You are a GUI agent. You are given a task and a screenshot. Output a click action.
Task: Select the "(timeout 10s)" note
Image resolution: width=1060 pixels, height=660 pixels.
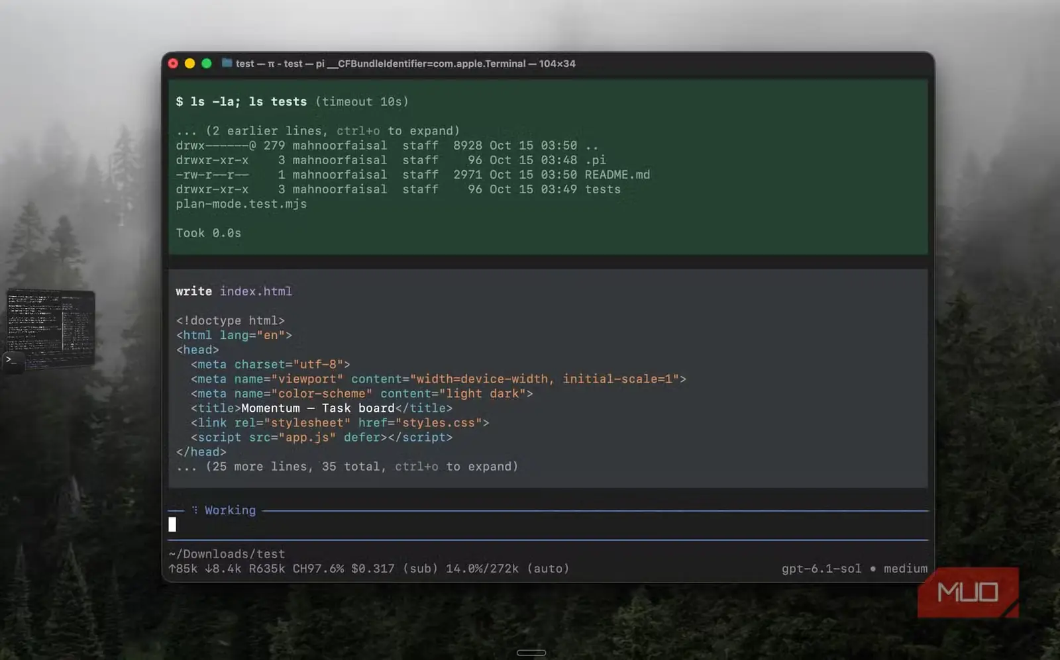click(362, 102)
